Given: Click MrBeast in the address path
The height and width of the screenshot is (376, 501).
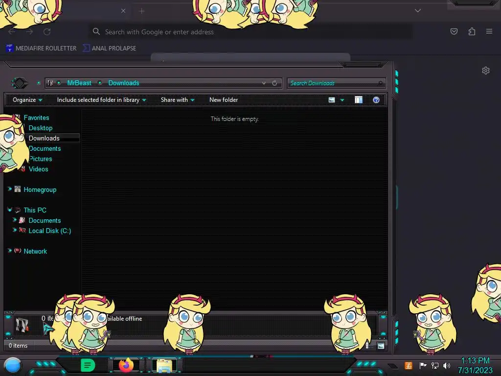Looking at the screenshot, I should coord(79,83).
